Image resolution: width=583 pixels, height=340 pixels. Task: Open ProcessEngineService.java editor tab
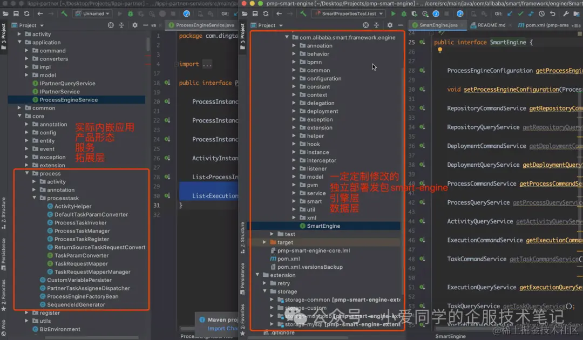click(x=201, y=25)
